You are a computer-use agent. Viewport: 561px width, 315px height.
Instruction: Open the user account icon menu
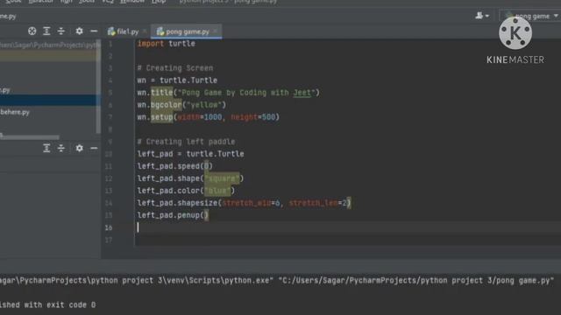point(481,16)
